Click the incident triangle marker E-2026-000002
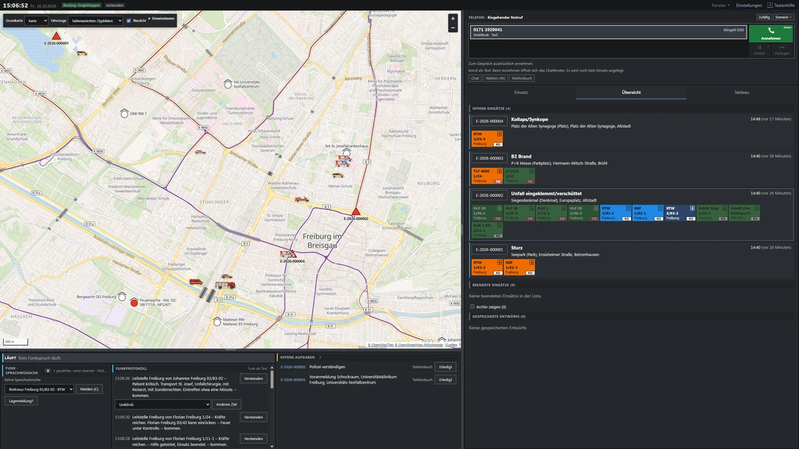Image resolution: width=799 pixels, height=449 pixels. tap(356, 211)
